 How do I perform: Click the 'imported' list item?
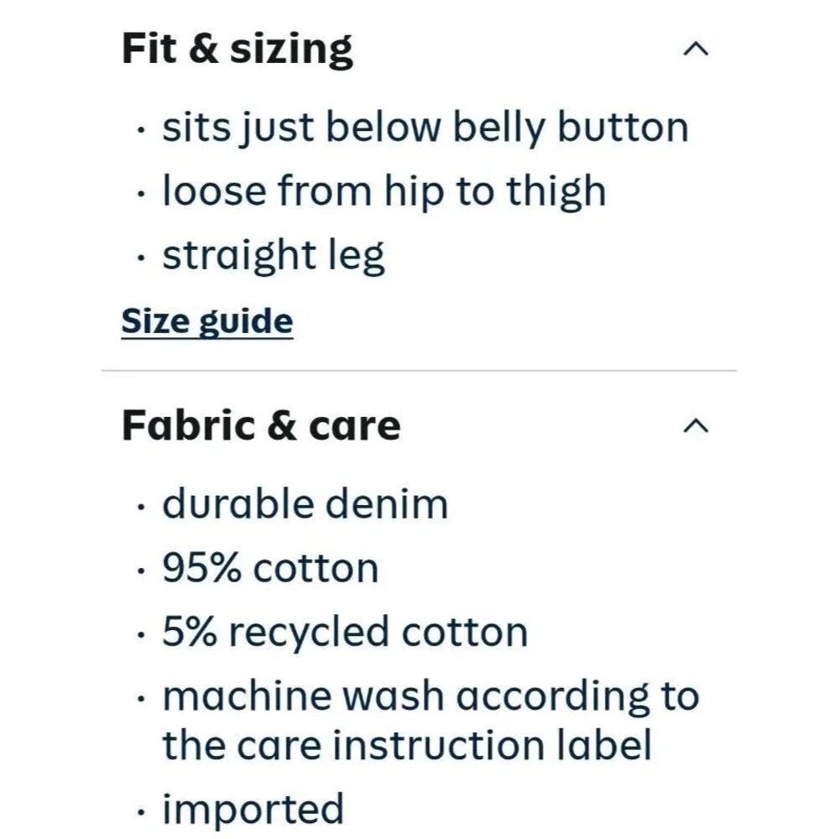coord(253,810)
